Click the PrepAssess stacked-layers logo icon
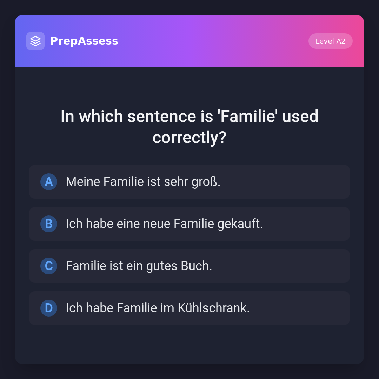This screenshot has width=379, height=379. point(35,41)
